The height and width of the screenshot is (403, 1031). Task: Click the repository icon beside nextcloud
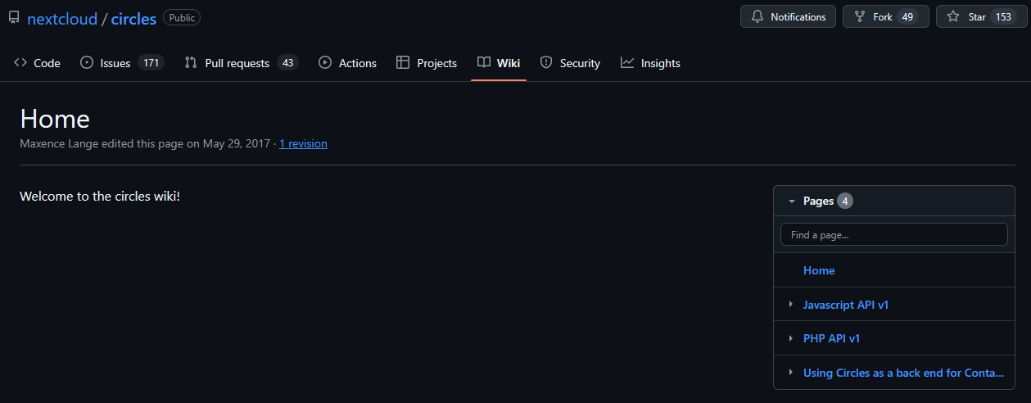14,18
